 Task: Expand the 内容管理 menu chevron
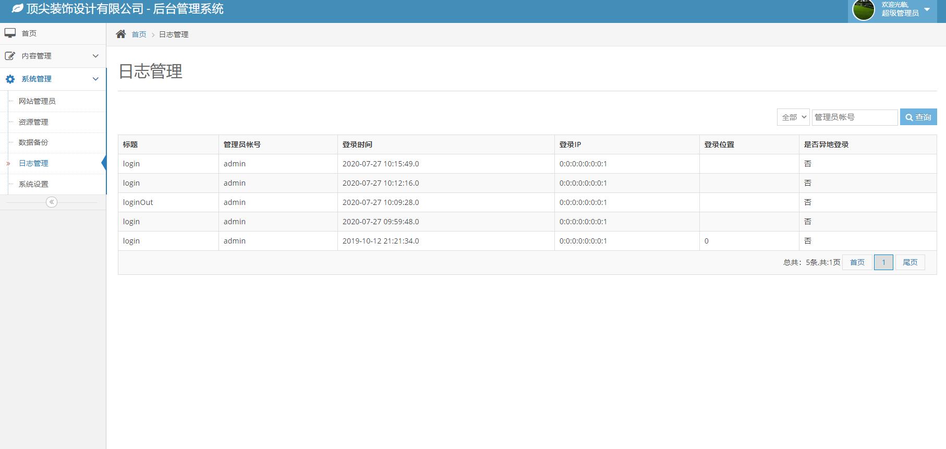click(x=95, y=56)
